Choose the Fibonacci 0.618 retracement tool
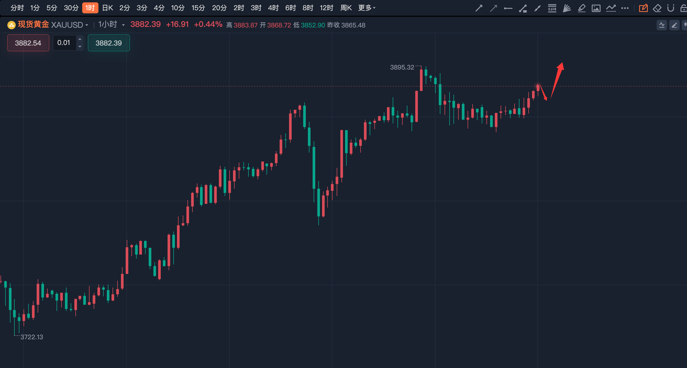This screenshot has width=687, height=368. [x=552, y=8]
